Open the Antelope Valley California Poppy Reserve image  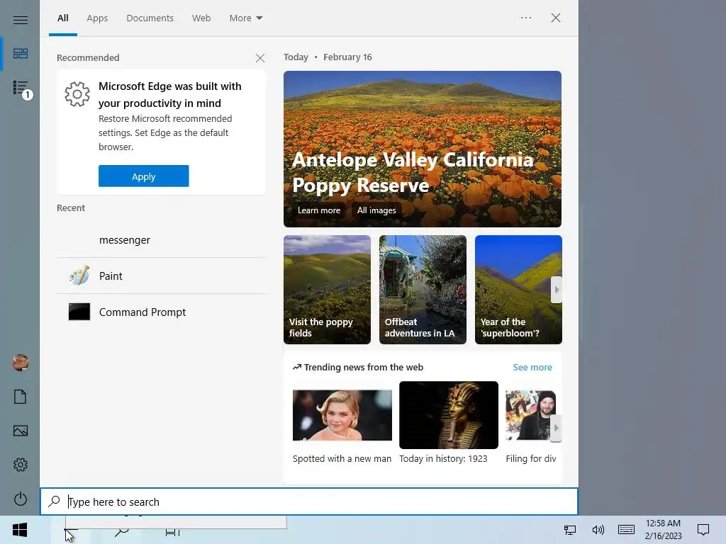click(423, 149)
